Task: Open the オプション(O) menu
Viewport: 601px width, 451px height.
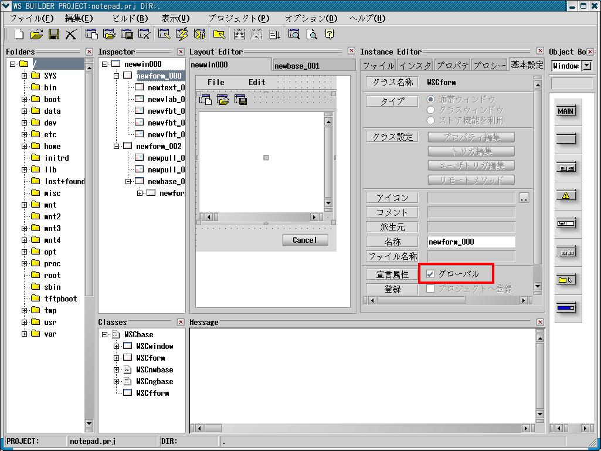Action: (x=311, y=18)
